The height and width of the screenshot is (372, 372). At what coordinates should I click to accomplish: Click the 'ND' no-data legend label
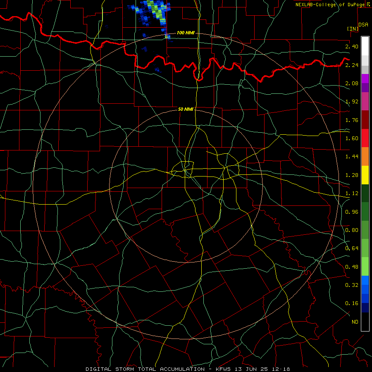tap(355, 322)
